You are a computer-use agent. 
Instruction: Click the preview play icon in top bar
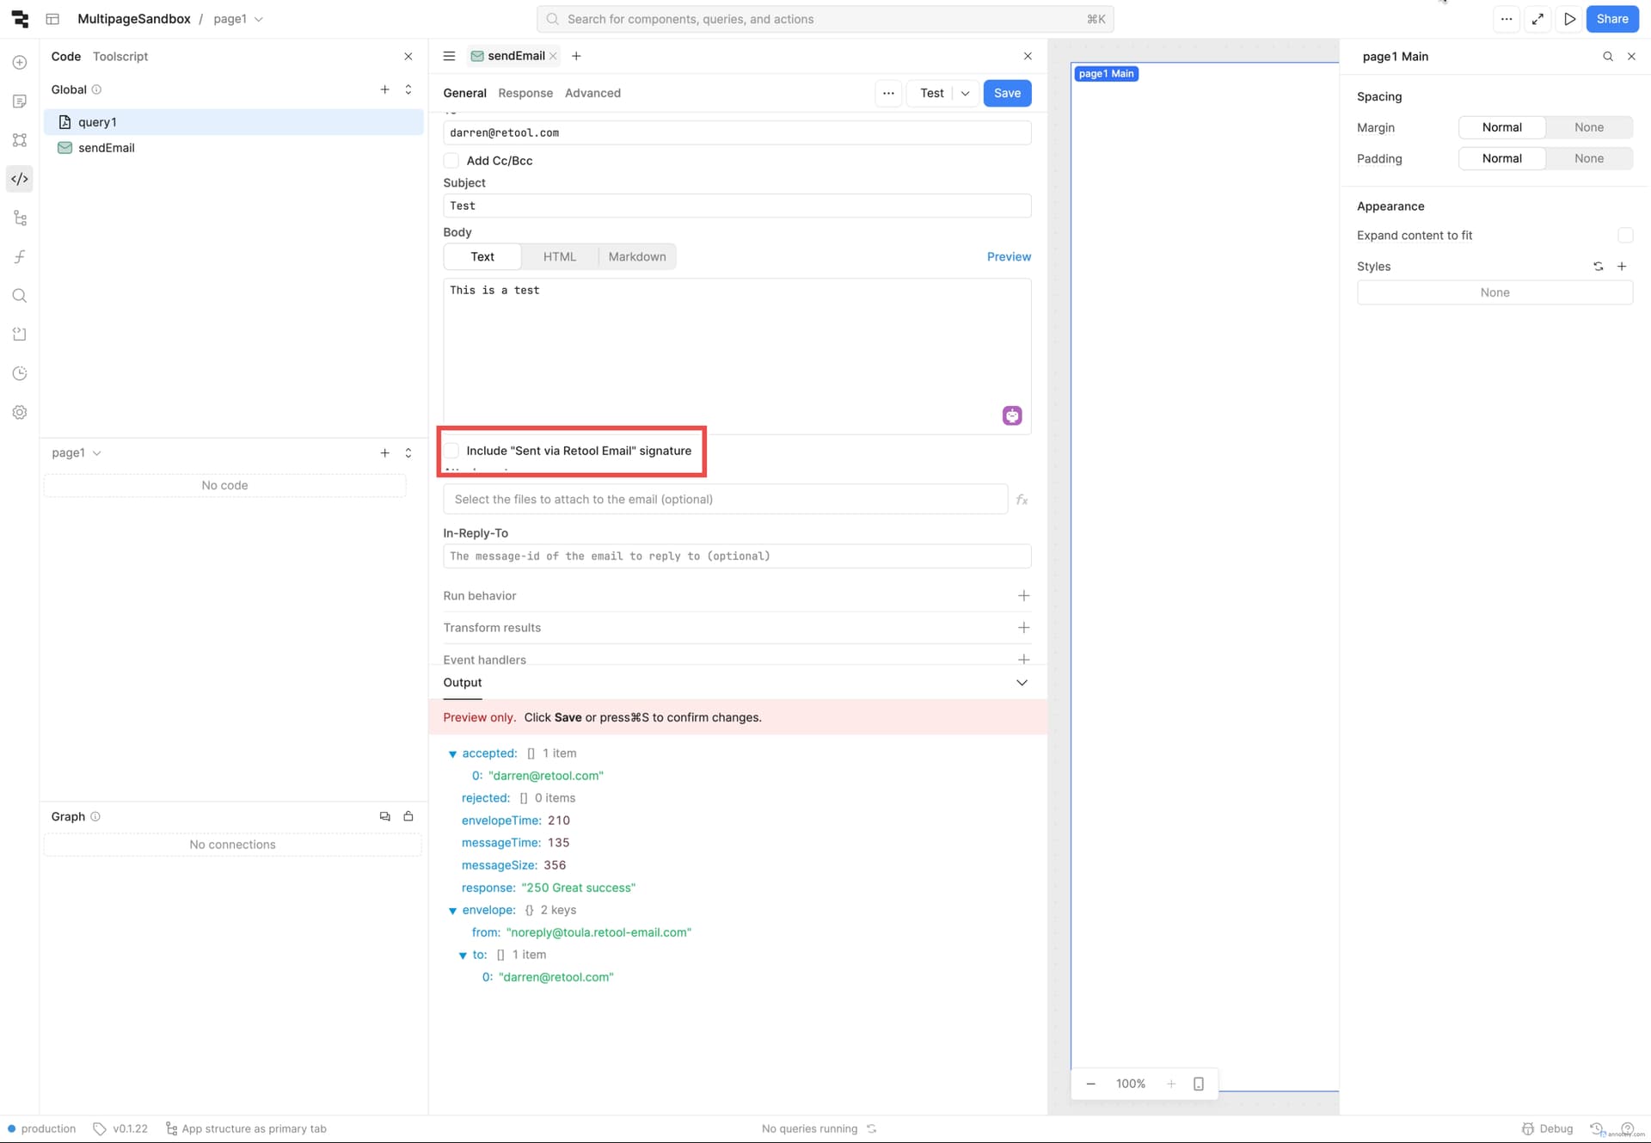[1569, 19]
